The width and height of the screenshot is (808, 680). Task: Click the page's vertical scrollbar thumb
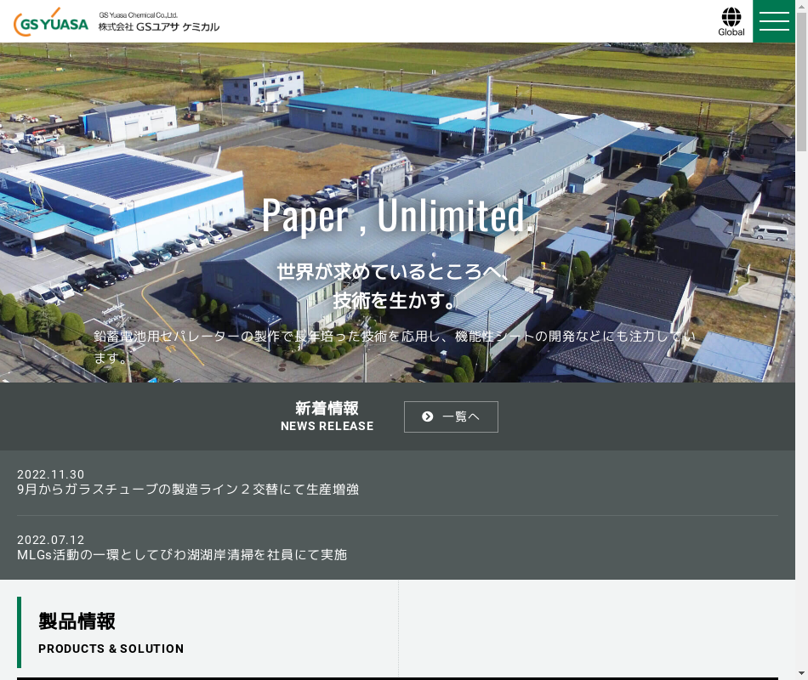(801, 85)
